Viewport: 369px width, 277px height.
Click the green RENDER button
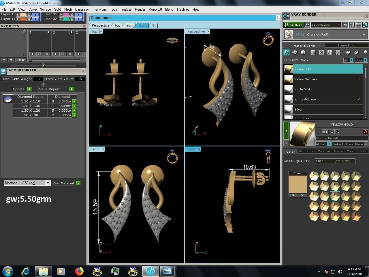[293, 25]
